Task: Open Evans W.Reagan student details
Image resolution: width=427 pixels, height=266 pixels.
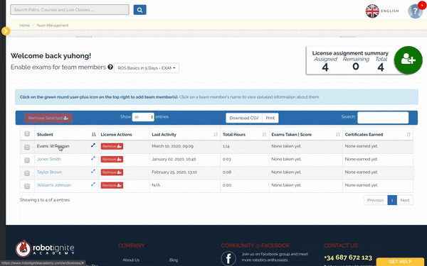Action: 53,146
